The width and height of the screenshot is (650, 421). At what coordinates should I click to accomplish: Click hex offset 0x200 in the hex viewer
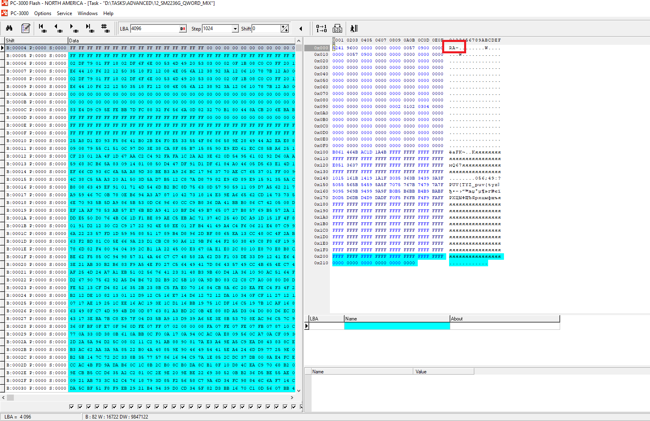(321, 256)
